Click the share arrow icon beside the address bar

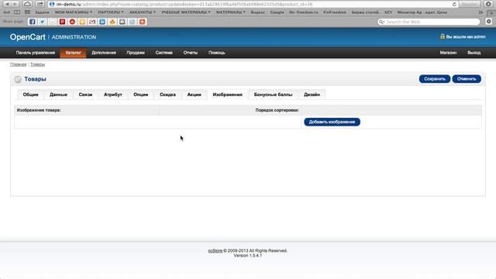40,4
